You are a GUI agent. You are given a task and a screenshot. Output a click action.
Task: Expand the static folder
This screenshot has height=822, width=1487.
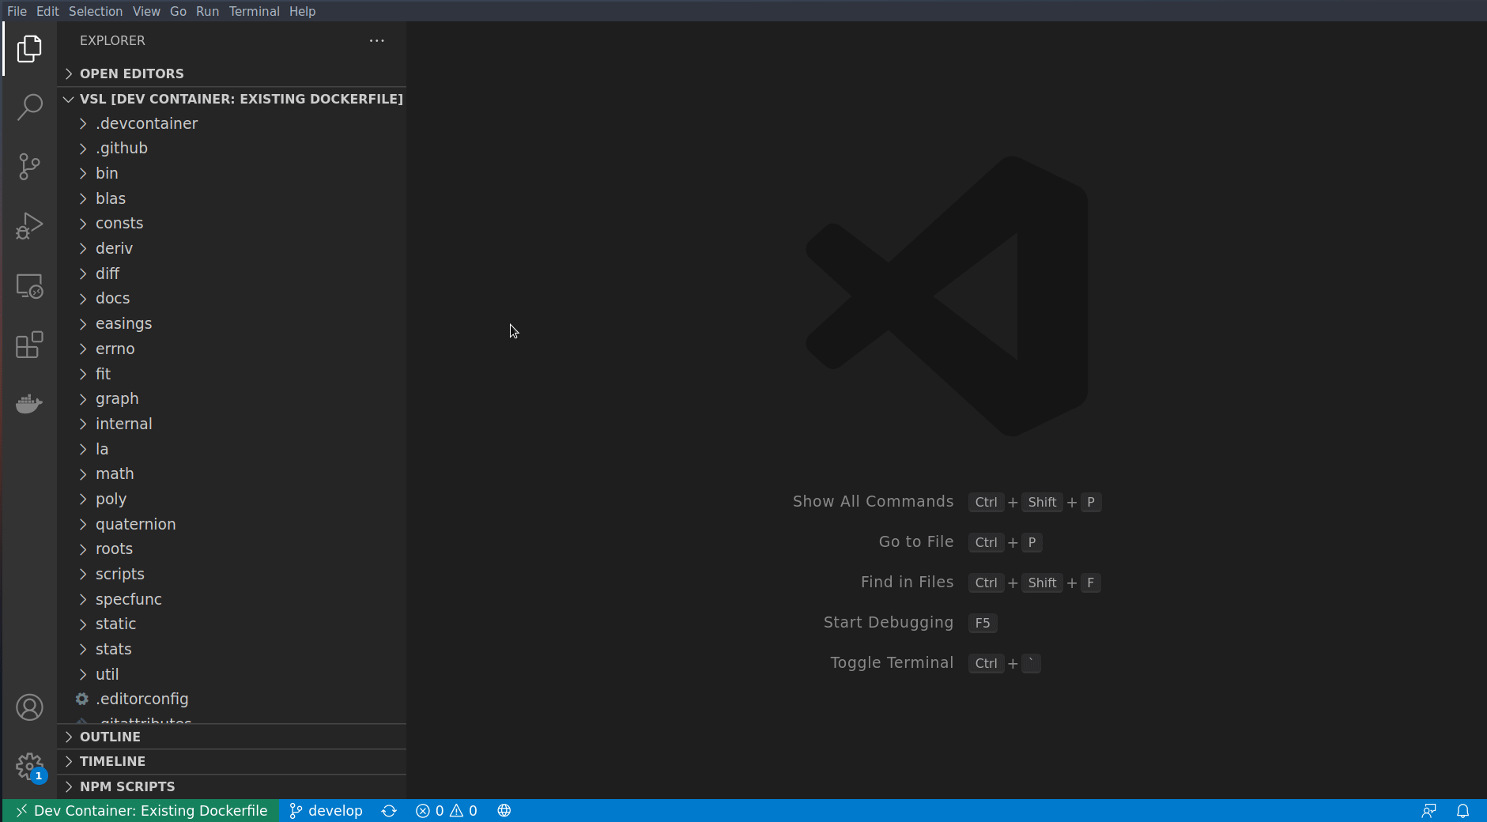[x=232, y=624]
